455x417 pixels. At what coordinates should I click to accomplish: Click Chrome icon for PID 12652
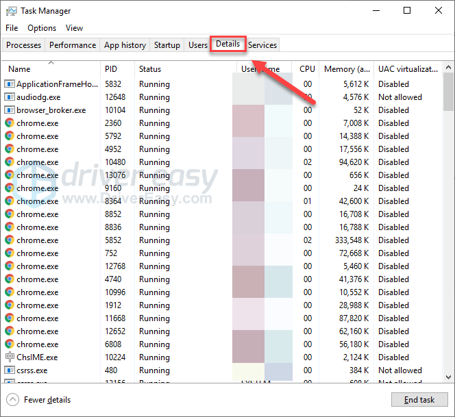[10, 331]
